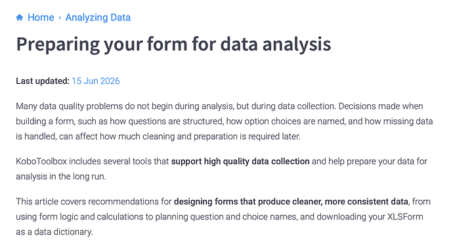
Task: Click the paragraph starting This article covers
Action: click(223, 216)
